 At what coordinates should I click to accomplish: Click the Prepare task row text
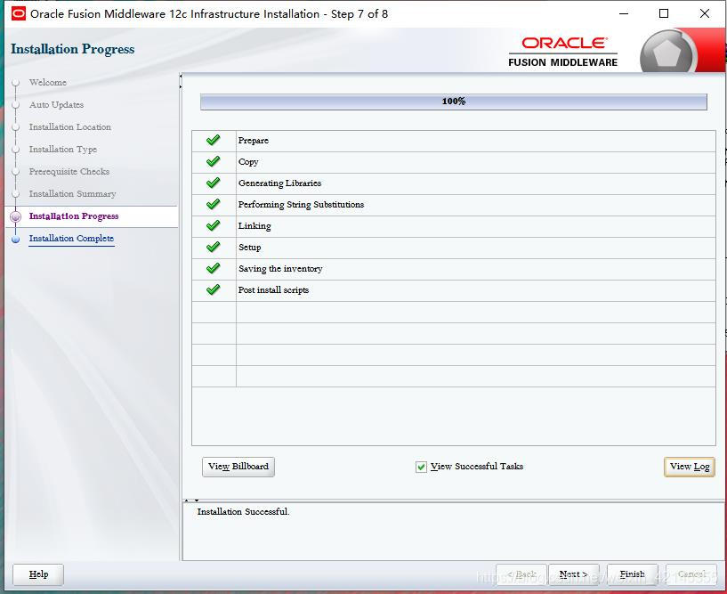[253, 141]
